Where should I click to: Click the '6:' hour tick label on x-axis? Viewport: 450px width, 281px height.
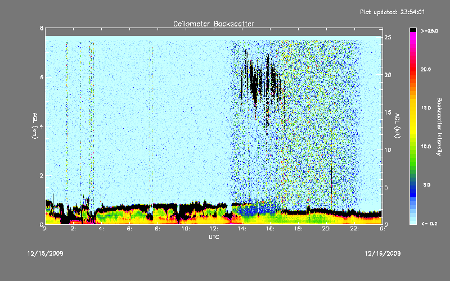[129, 229]
